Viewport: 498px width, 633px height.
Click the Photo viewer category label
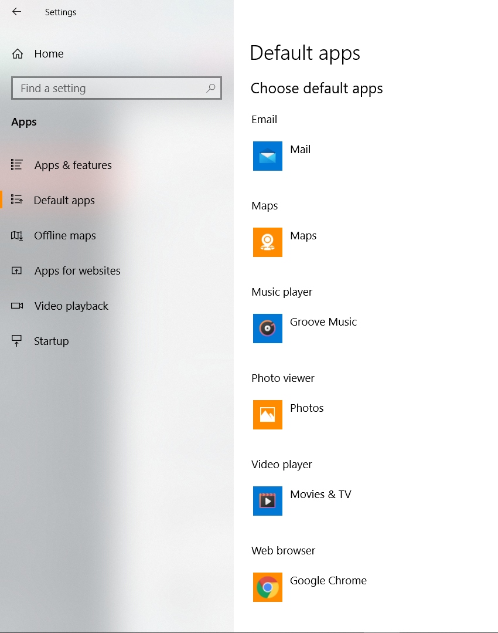point(282,378)
